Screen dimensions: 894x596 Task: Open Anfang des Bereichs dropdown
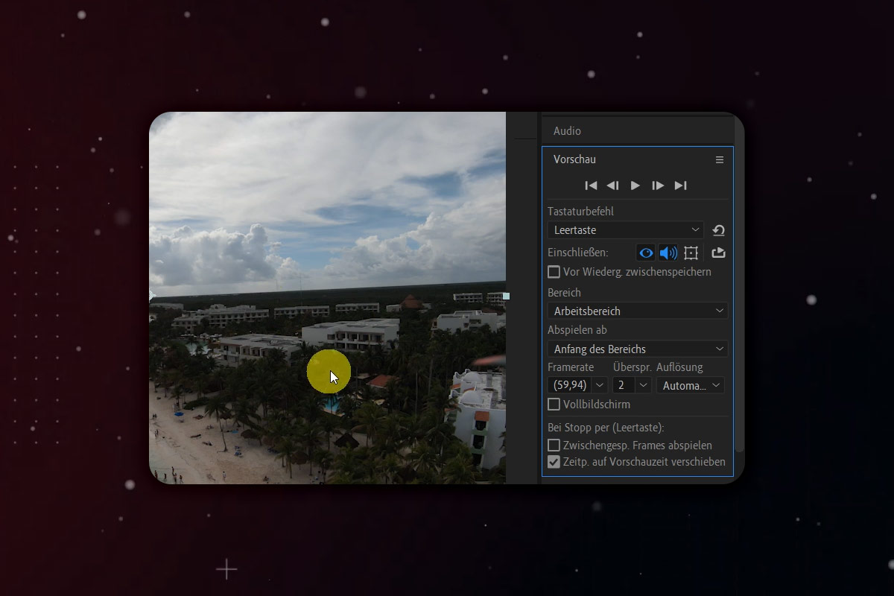pyautogui.click(x=638, y=349)
